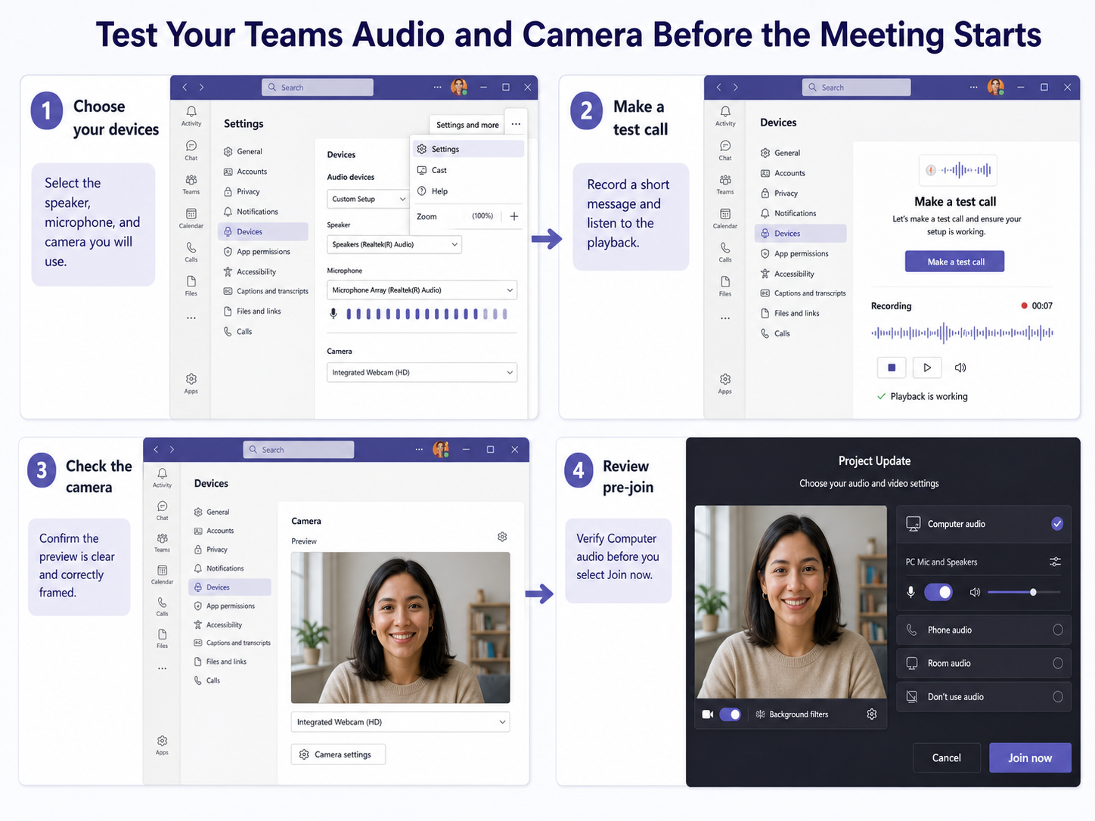Click speaker volume icon under Recording
The width and height of the screenshot is (1095, 821).
[960, 367]
